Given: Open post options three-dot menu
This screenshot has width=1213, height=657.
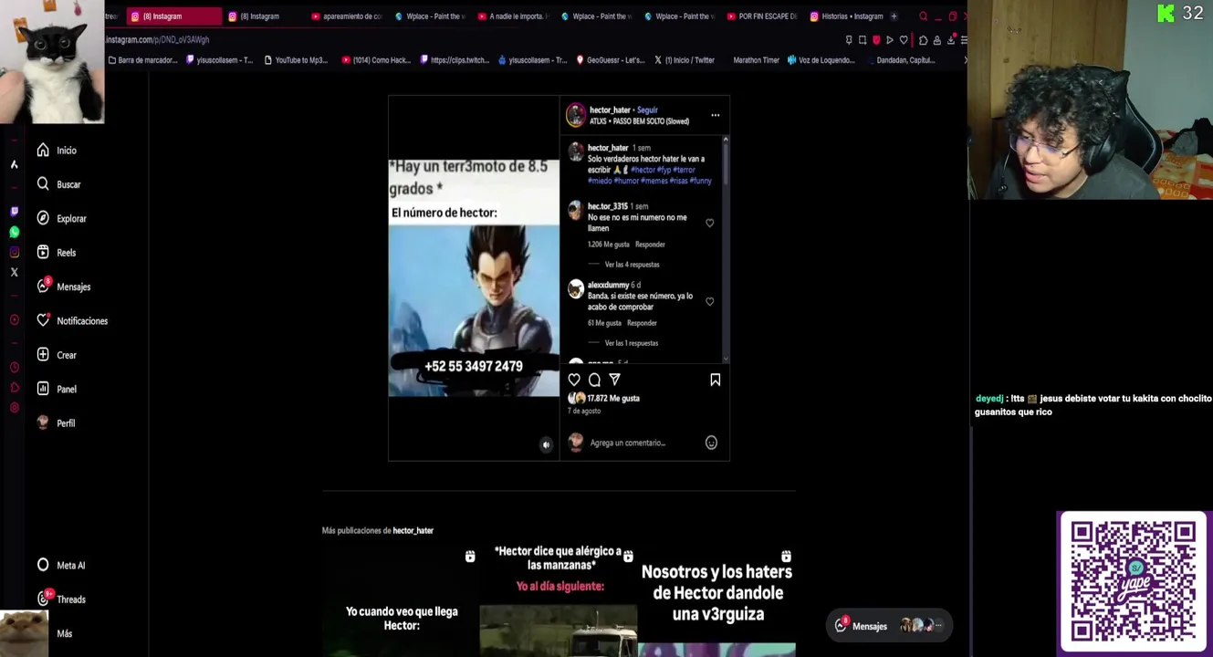Looking at the screenshot, I should click(x=715, y=115).
